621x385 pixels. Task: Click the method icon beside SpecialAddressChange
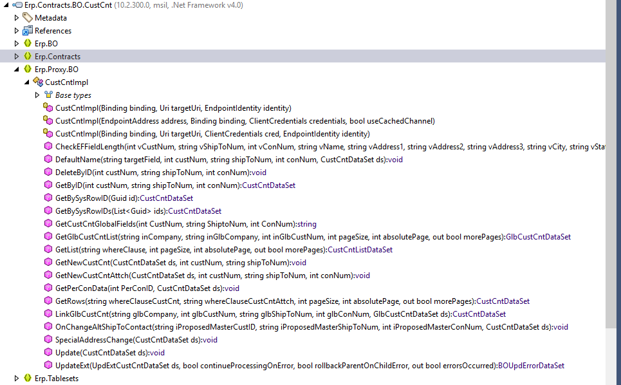point(48,339)
